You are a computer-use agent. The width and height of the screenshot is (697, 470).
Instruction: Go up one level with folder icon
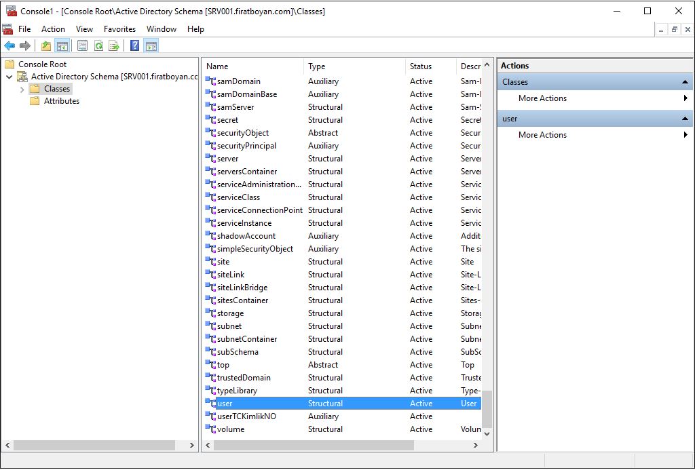[45, 45]
